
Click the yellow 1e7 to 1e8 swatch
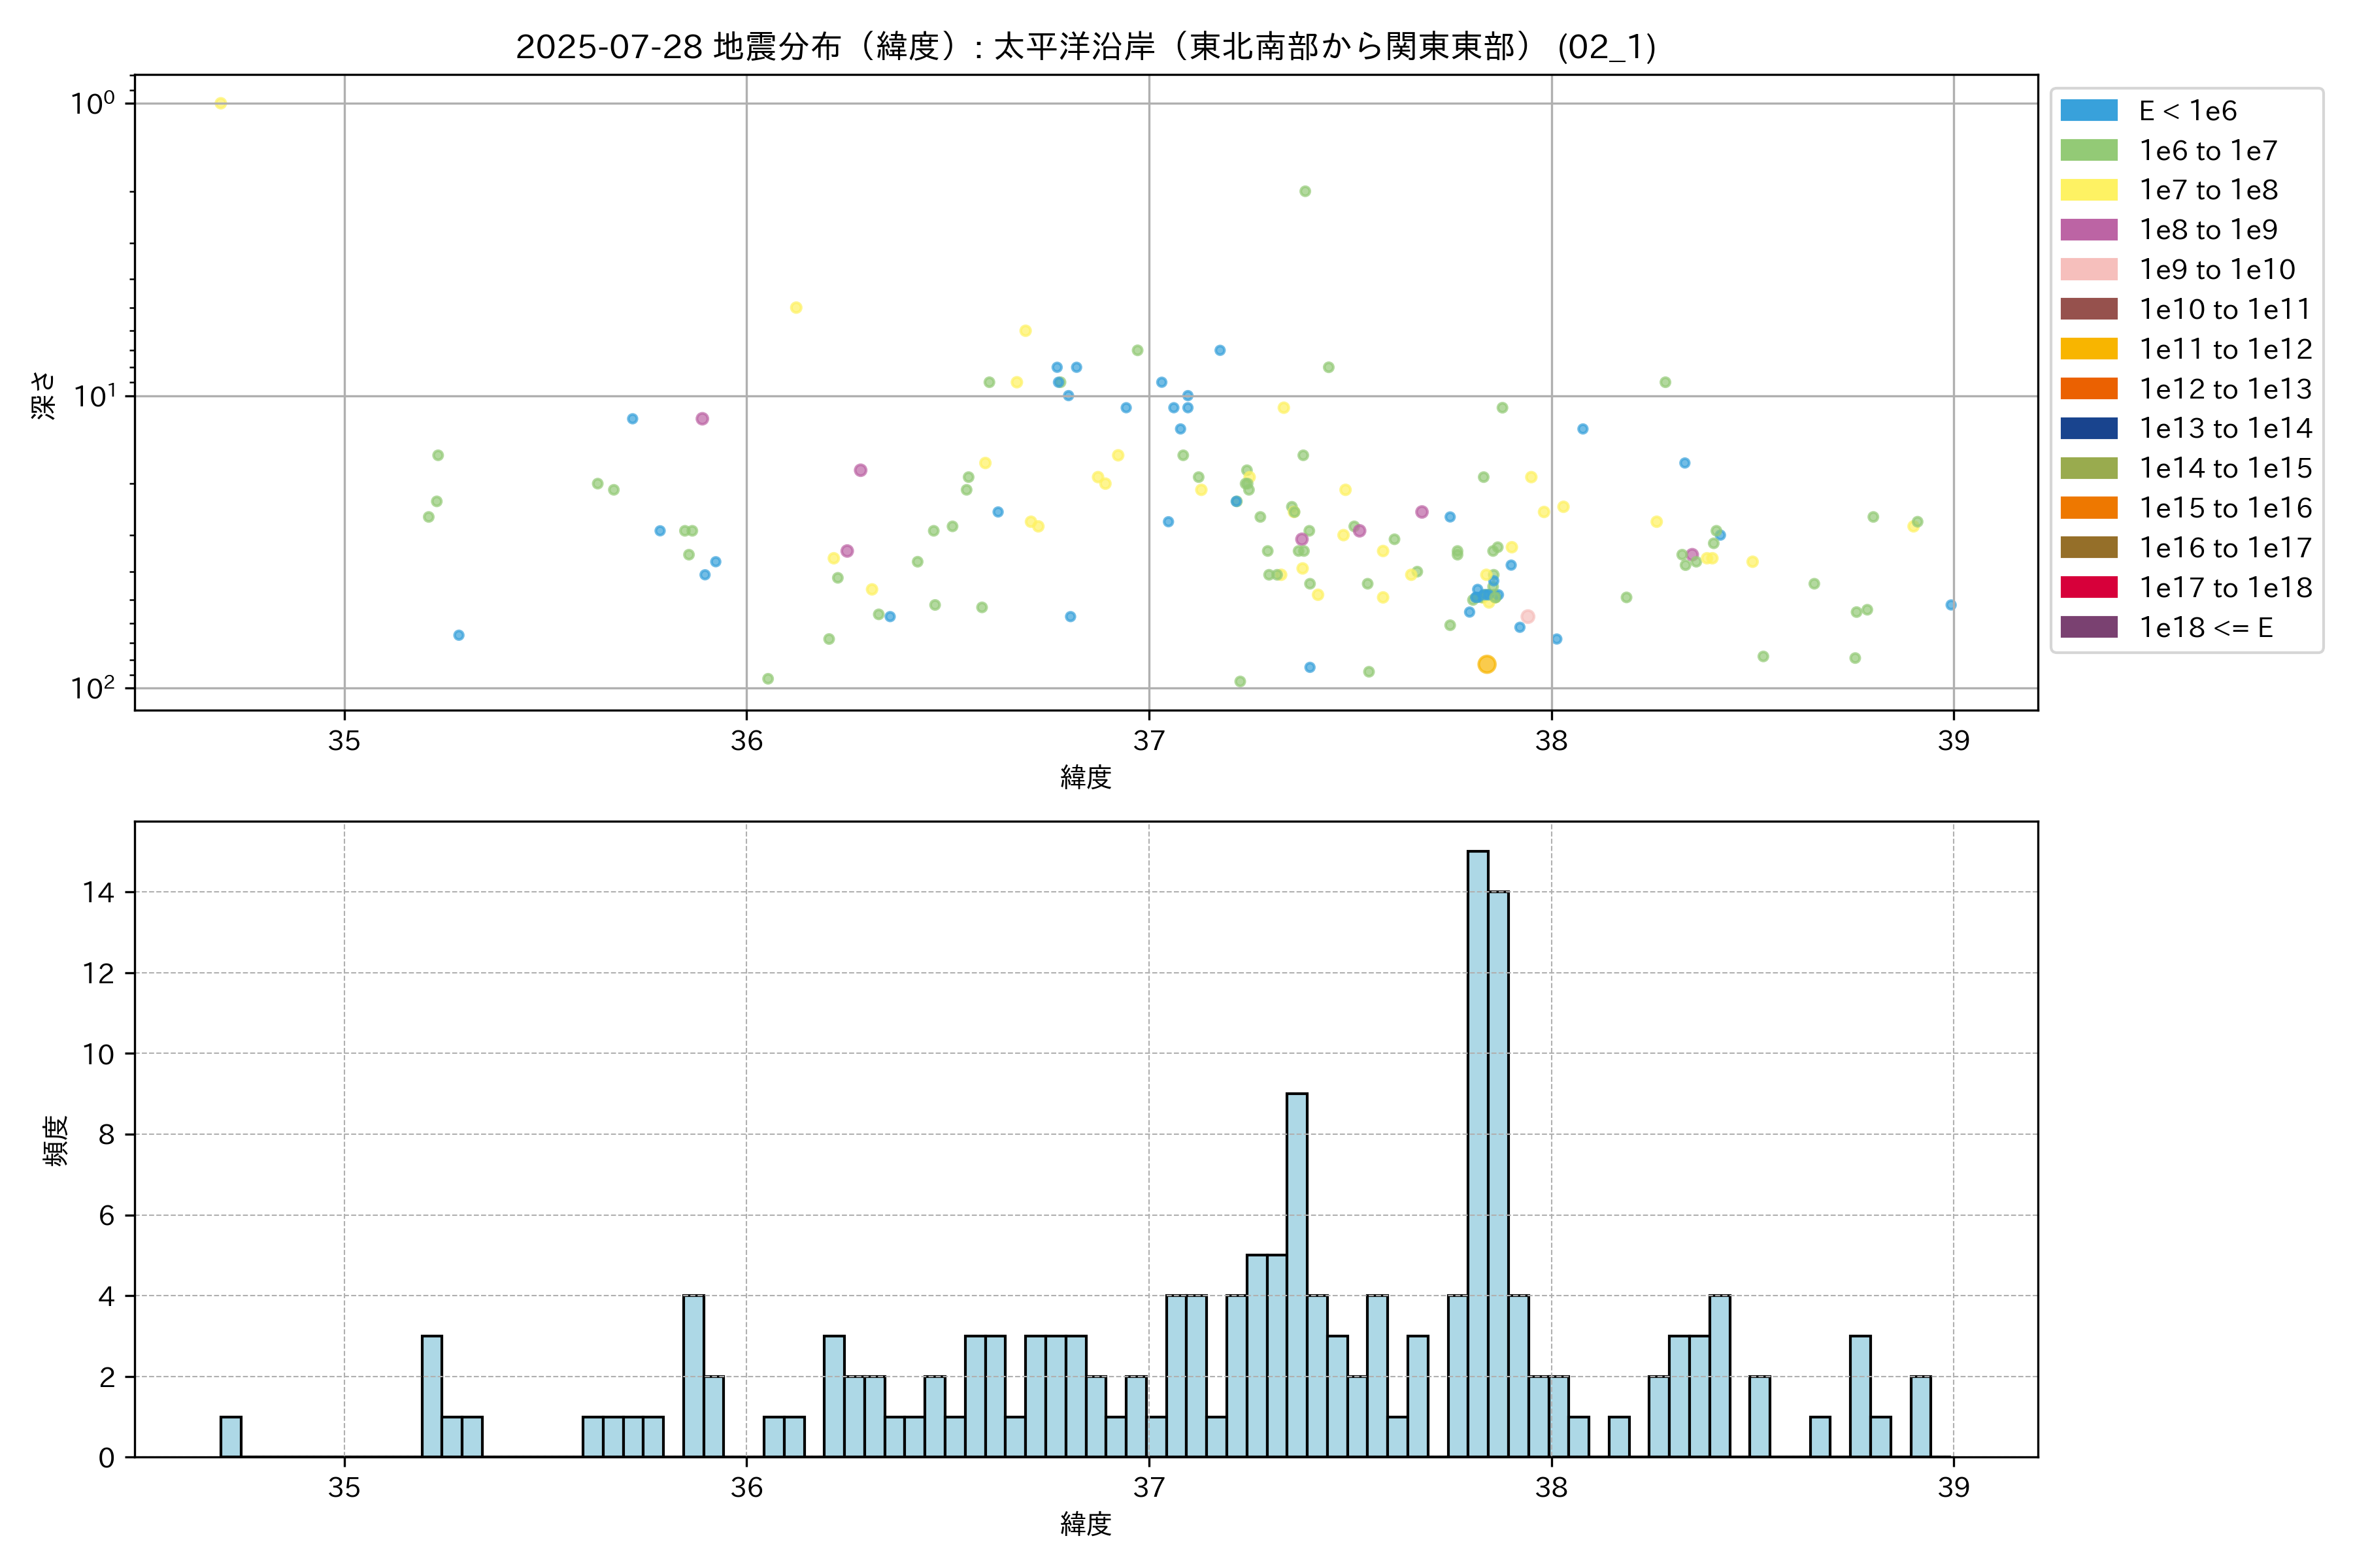(x=2088, y=190)
